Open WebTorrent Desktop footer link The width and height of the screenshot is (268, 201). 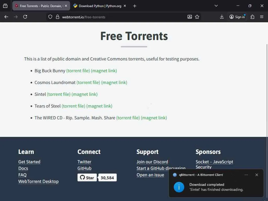point(38,181)
